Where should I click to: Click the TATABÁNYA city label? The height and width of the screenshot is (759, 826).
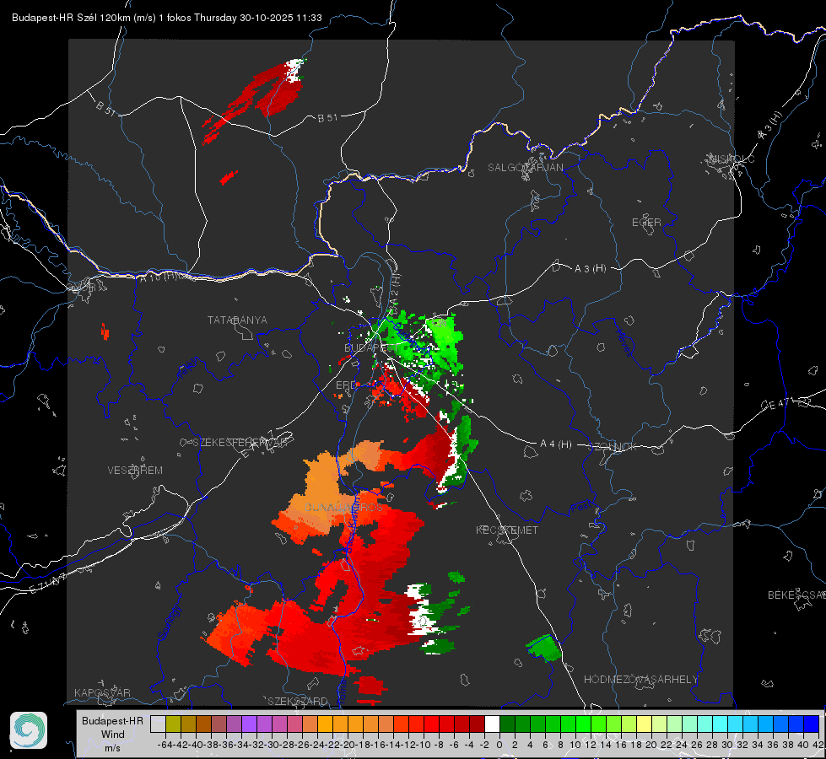click(237, 320)
